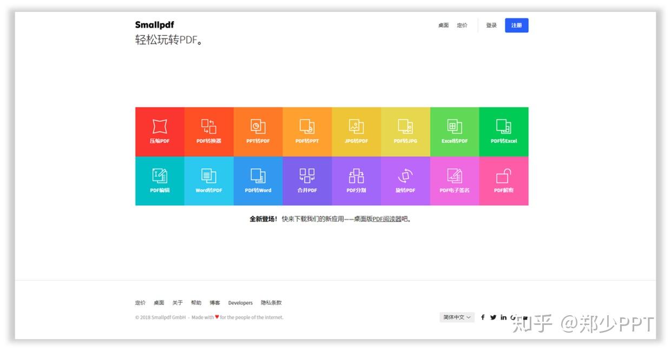Open the 定价 footer link

pyautogui.click(x=140, y=303)
